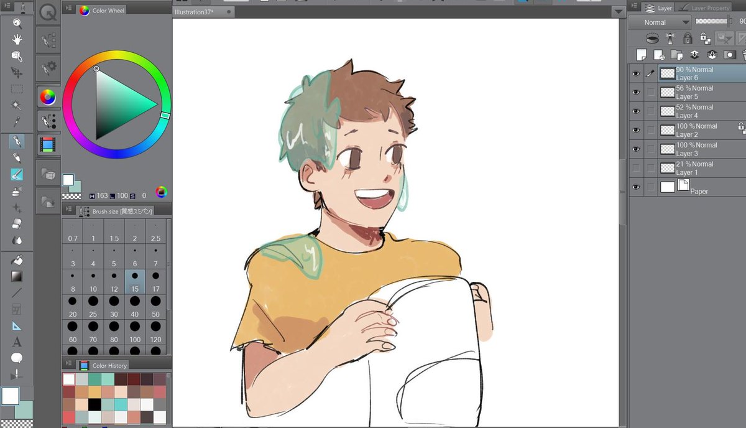Select the Blend tool

point(17,241)
